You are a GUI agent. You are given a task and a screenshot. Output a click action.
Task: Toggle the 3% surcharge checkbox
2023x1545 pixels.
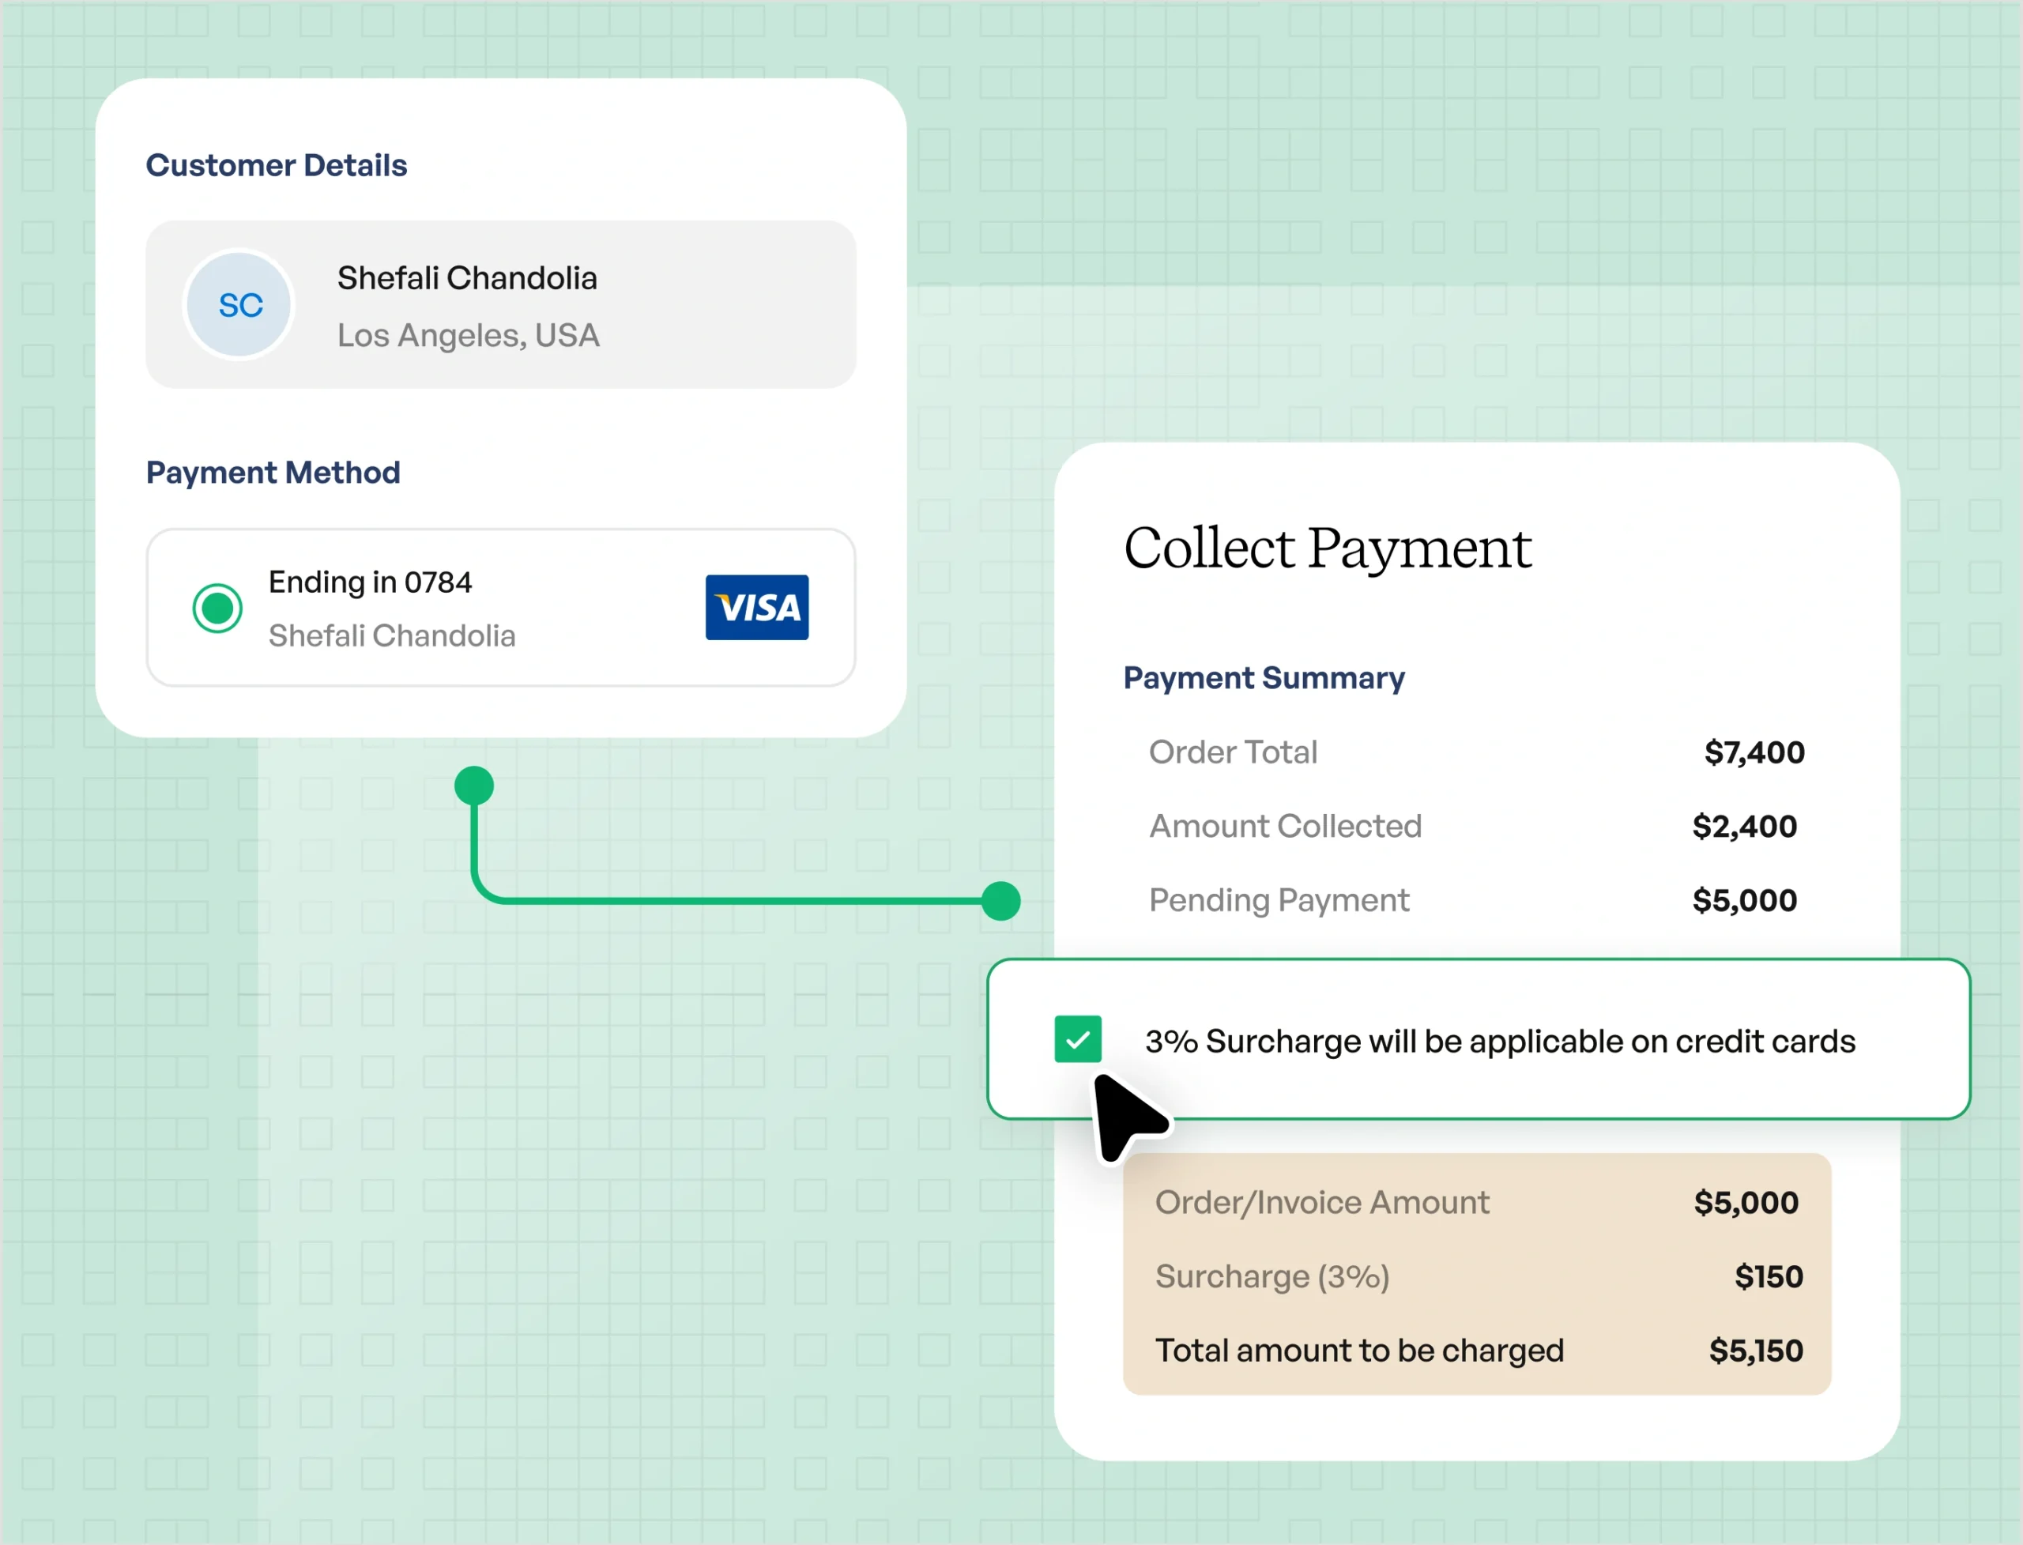point(1078,1039)
